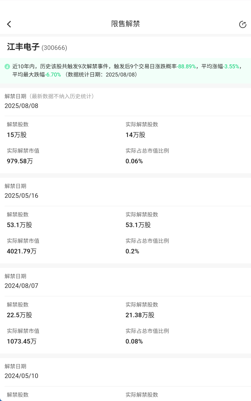This screenshot has height=401, width=251.
Task: Tap the 4021.79万 market value figure
Action: click(x=22, y=251)
